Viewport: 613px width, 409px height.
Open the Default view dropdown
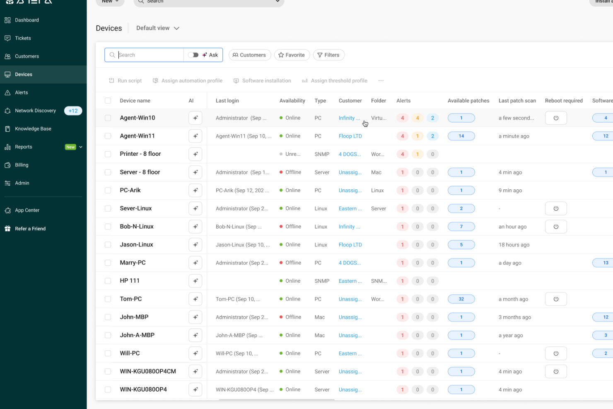coord(157,28)
